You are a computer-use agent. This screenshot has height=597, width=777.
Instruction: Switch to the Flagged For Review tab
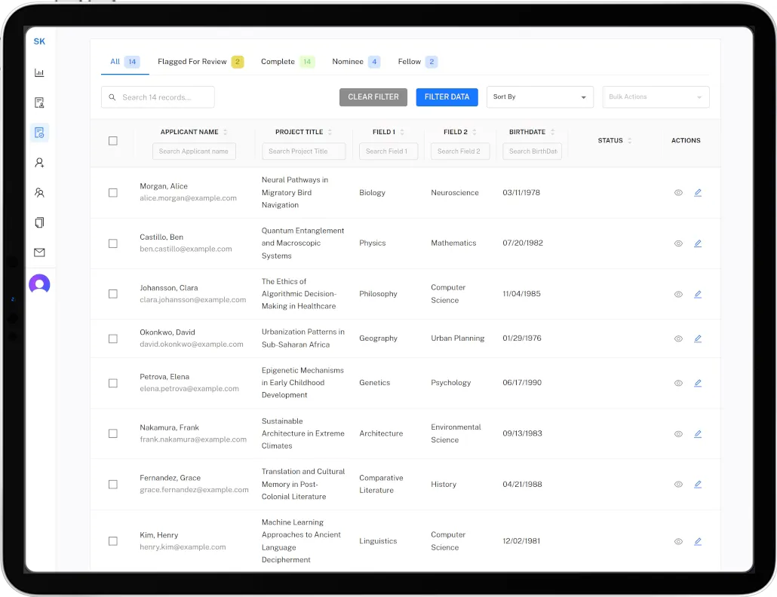pyautogui.click(x=193, y=61)
